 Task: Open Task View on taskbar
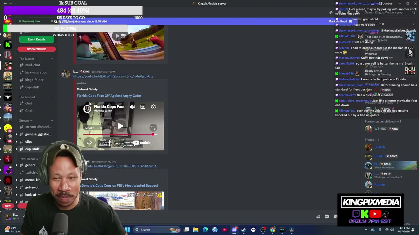[x=186, y=230]
